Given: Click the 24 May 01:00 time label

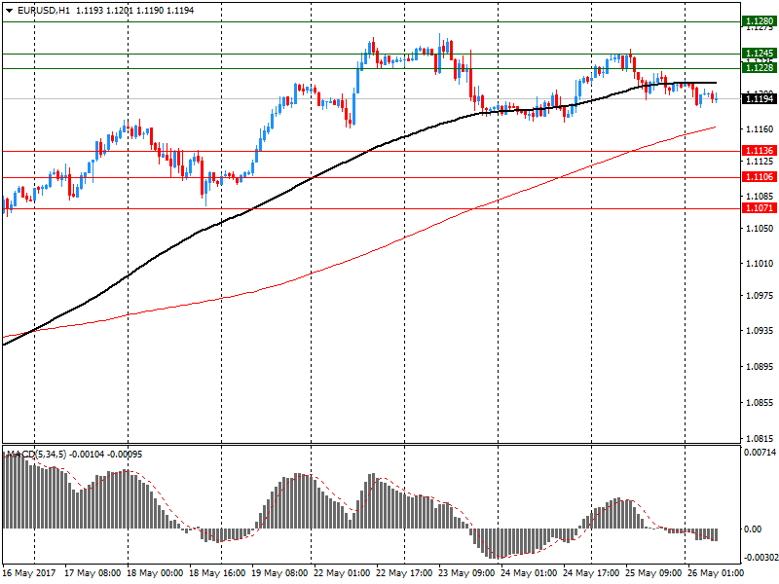Looking at the screenshot, I should point(529,573).
